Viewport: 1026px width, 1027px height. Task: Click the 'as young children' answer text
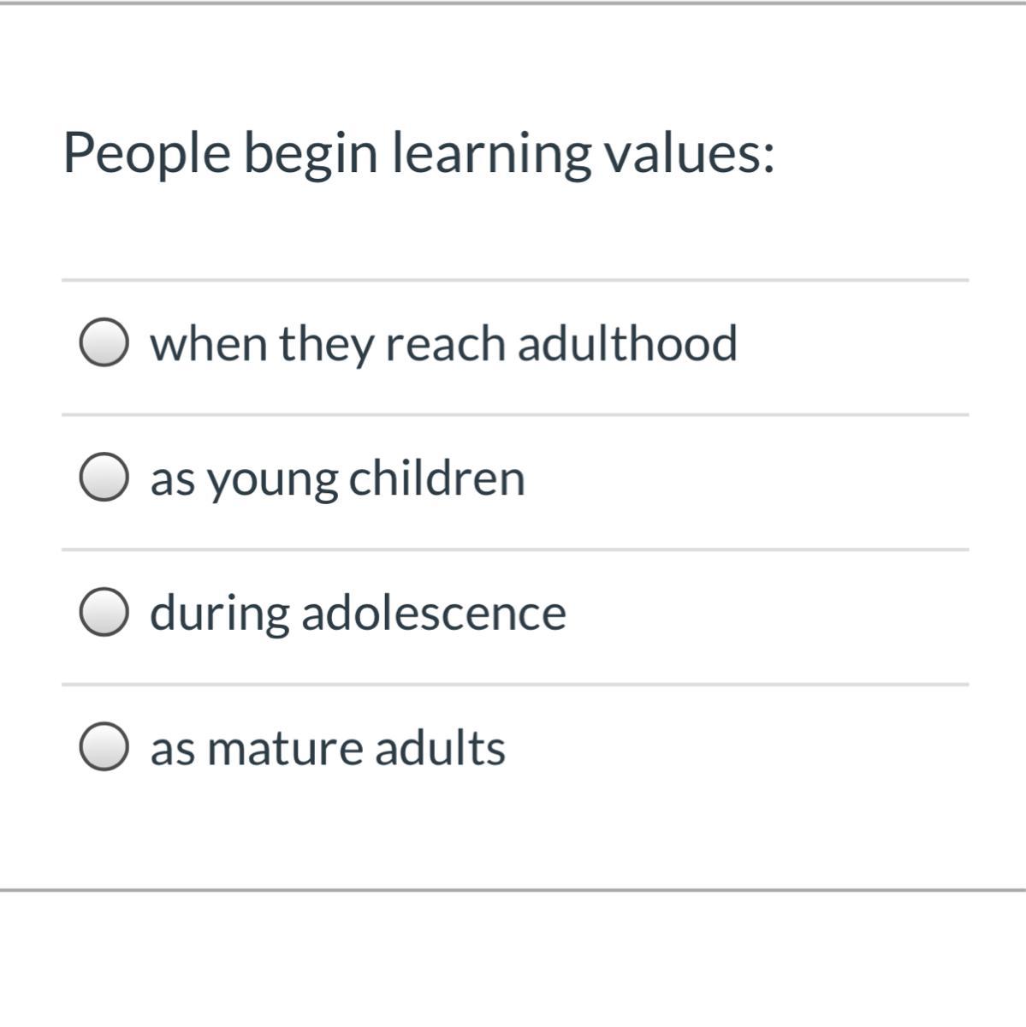point(337,479)
